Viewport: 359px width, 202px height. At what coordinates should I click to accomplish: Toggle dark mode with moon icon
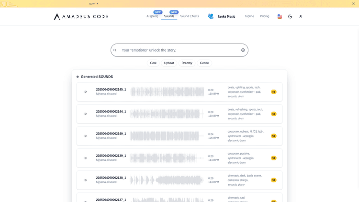pos(290,16)
